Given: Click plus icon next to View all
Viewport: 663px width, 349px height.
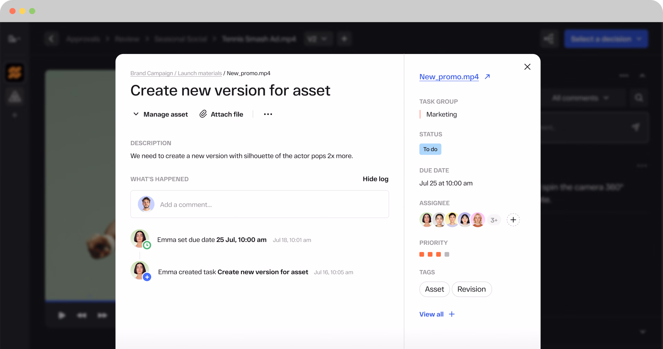Looking at the screenshot, I should tap(452, 314).
